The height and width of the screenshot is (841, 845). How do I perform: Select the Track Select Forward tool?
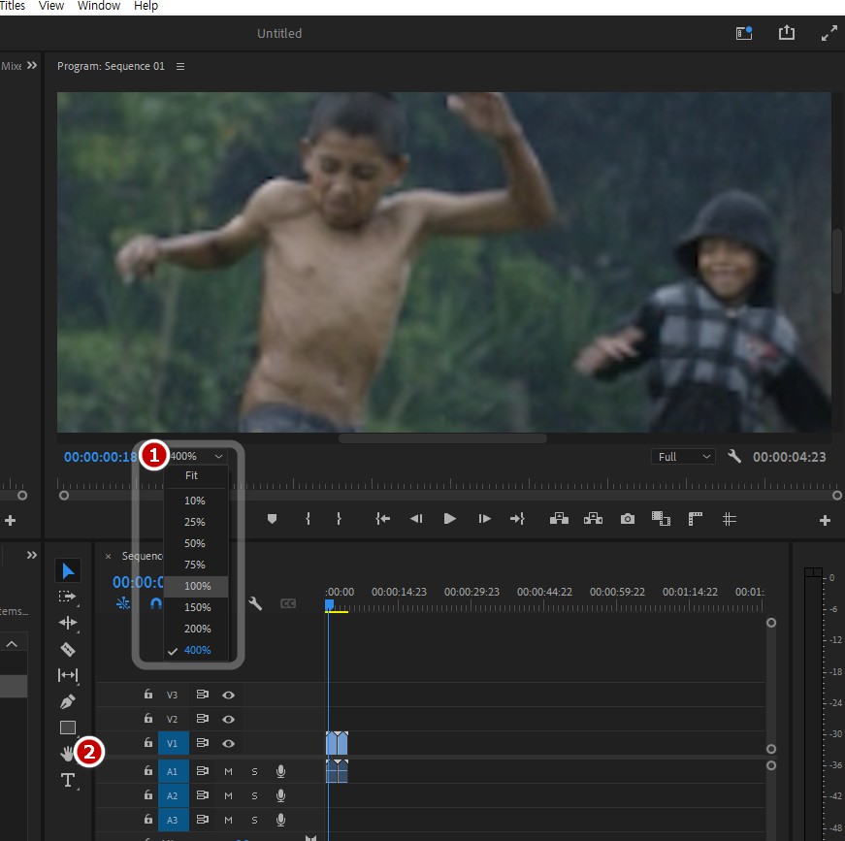(68, 597)
